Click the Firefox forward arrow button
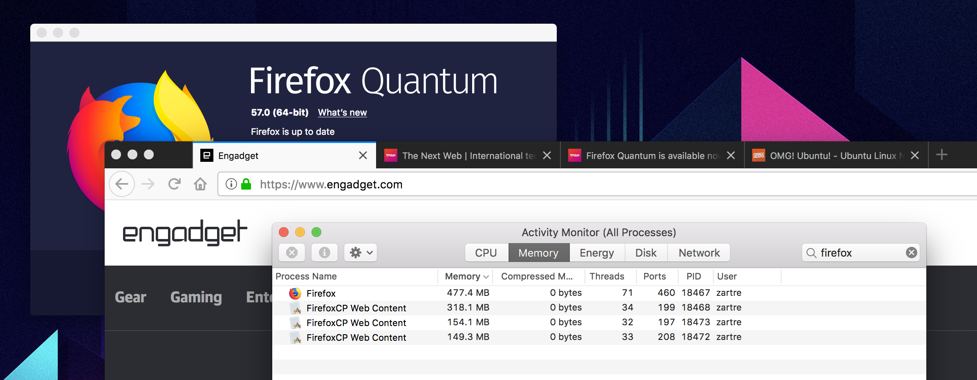 click(148, 184)
